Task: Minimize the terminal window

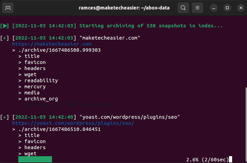Action: coord(214,8)
